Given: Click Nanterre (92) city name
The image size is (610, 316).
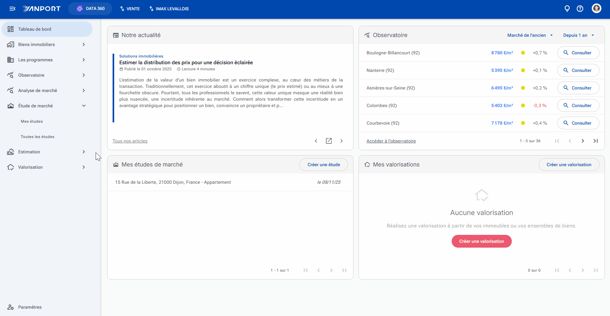Looking at the screenshot, I should pos(380,70).
